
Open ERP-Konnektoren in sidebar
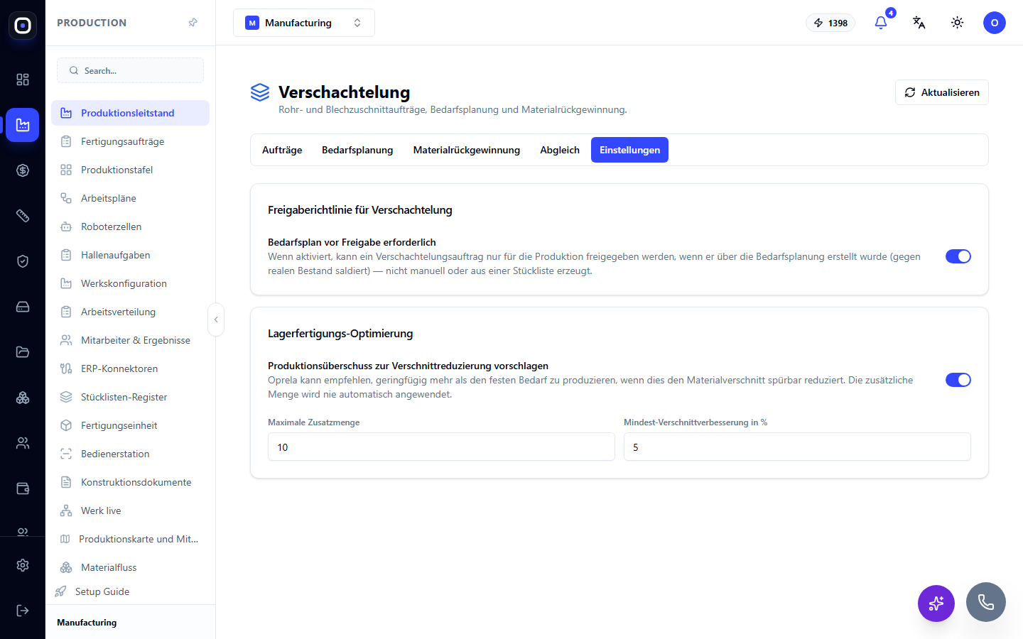pos(130,368)
